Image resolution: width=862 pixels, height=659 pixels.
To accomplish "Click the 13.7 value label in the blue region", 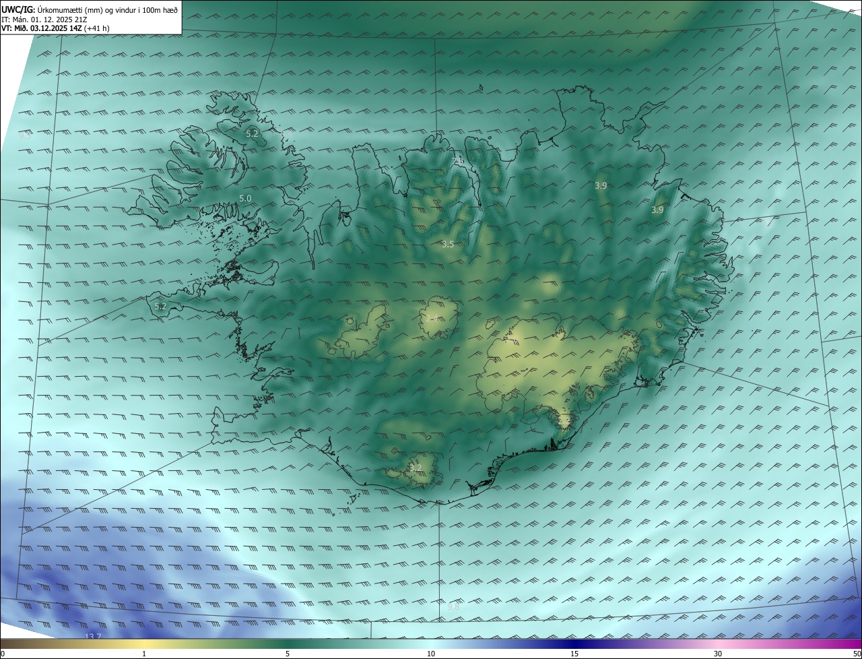I will 93,637.
